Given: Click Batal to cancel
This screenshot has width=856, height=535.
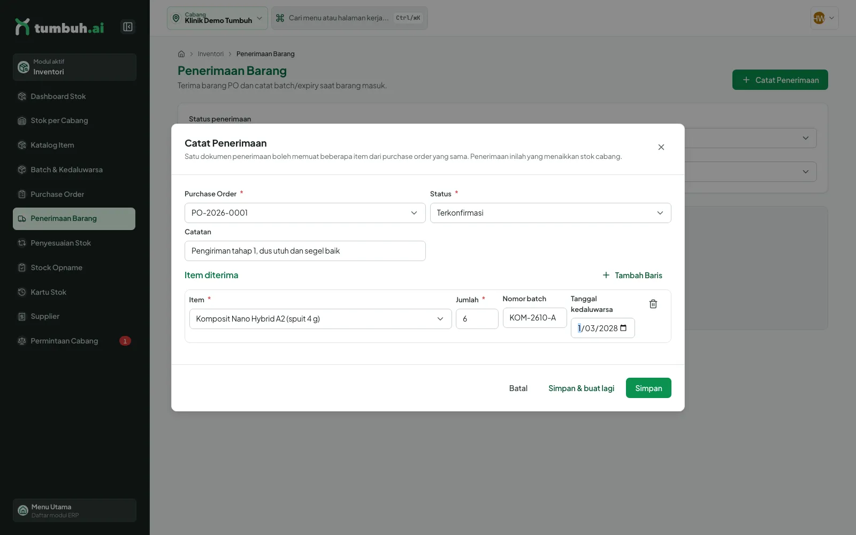Looking at the screenshot, I should [x=518, y=388].
